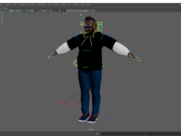The width and height of the screenshot is (181, 136).
Task: Toggle depth of field icon
Action: 35,11
